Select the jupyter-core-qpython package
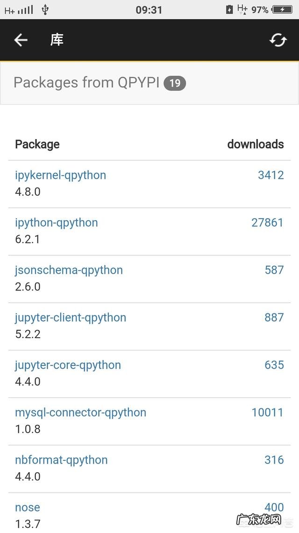Image resolution: width=299 pixels, height=533 pixels. 67,365
